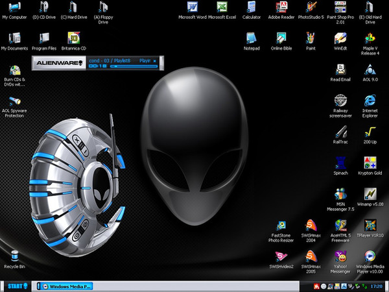Open the Britannica CD shortcut
389x292 pixels.
(x=73, y=38)
